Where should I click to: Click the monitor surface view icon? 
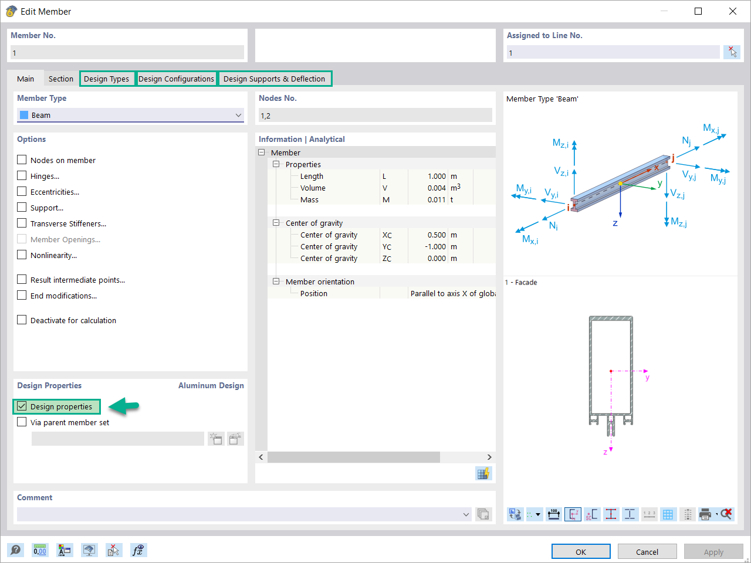(x=89, y=550)
